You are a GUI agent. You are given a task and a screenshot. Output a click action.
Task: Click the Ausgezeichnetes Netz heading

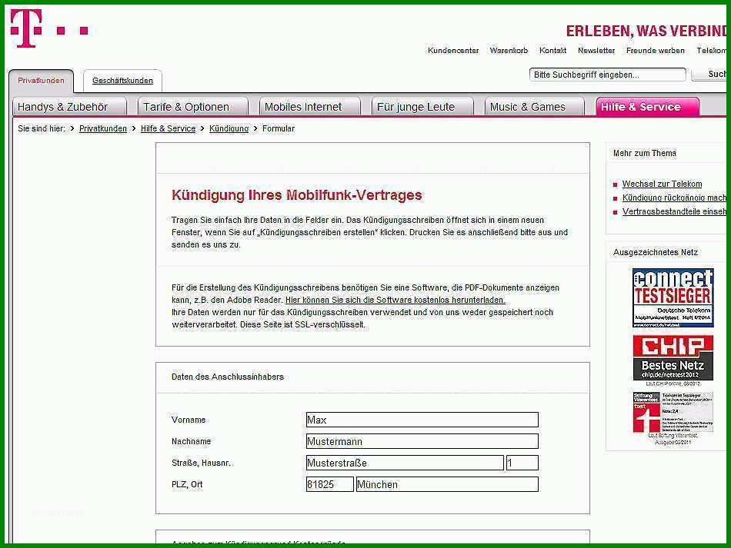click(655, 252)
